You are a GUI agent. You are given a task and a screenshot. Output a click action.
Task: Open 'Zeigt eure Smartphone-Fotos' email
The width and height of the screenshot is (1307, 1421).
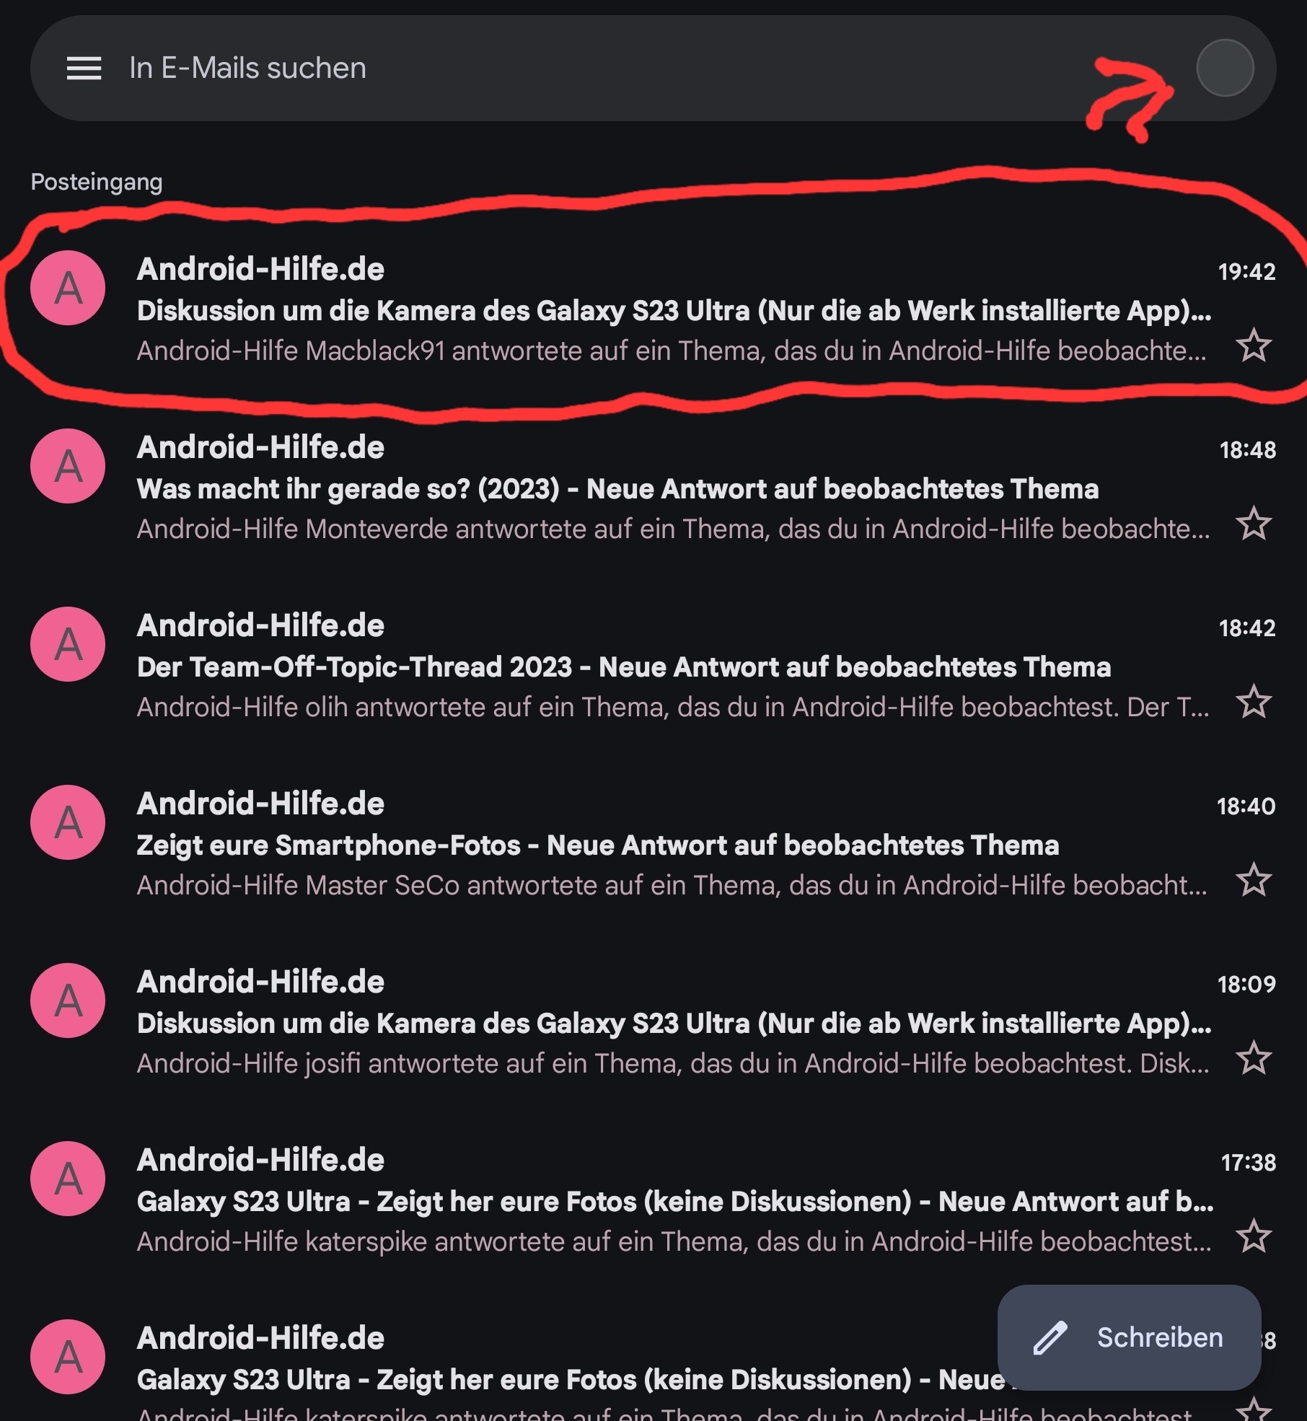(653, 844)
